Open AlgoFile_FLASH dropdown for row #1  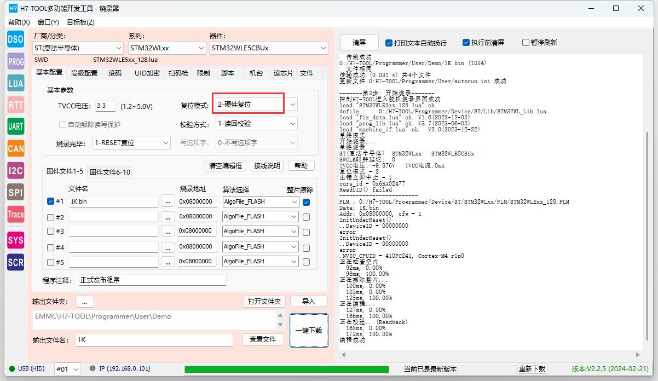261,202
